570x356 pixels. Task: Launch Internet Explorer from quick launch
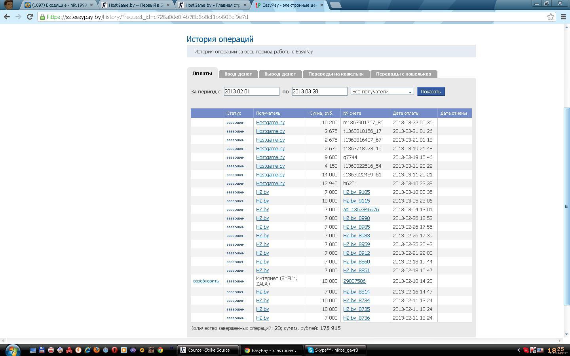pyautogui.click(x=87, y=350)
